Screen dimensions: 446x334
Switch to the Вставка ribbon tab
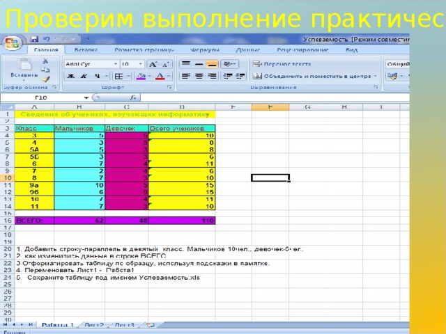click(86, 49)
